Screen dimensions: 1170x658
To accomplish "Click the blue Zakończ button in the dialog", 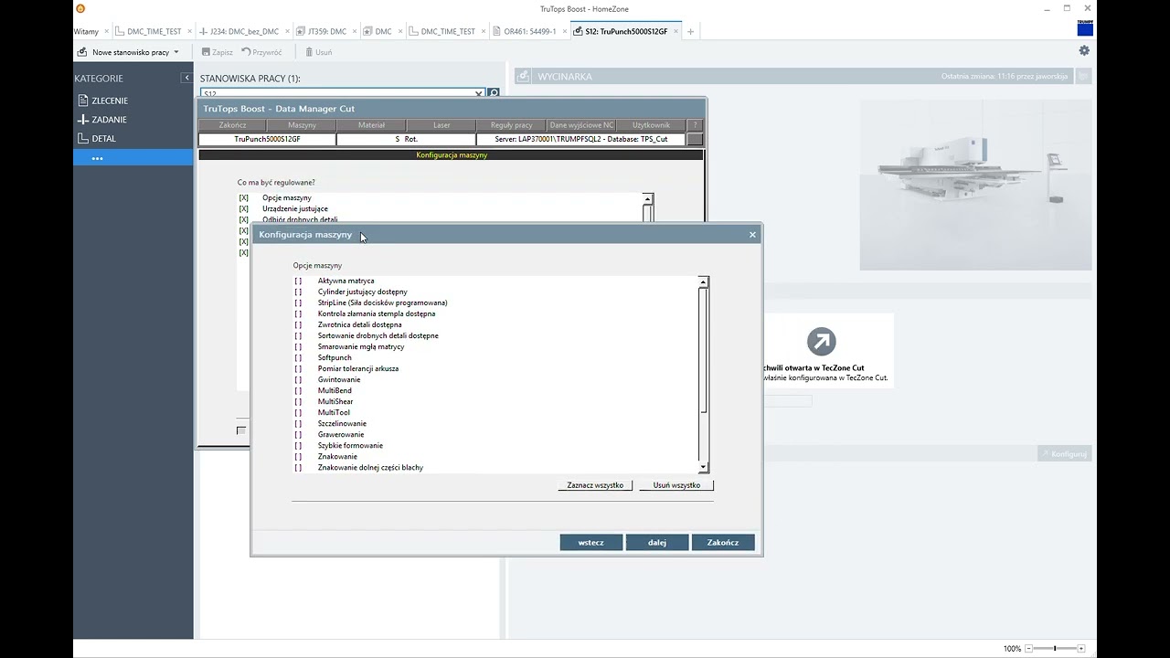I will 723,543.
